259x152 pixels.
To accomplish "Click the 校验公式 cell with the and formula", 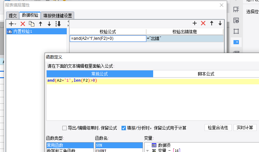I will coord(108,38).
